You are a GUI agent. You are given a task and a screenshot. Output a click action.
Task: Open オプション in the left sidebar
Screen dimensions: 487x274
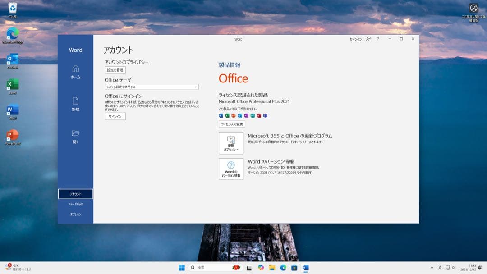[x=75, y=215]
